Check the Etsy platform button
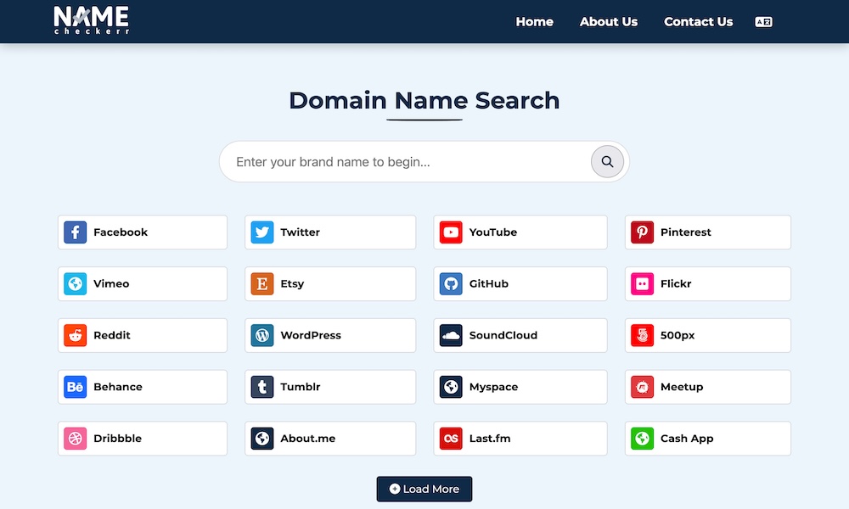Viewport: 849px width, 509px height. 330,284
